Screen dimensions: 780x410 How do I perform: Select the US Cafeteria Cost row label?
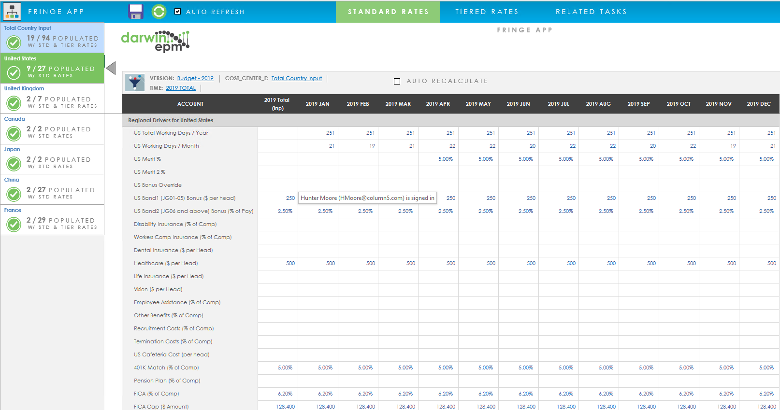click(x=172, y=354)
